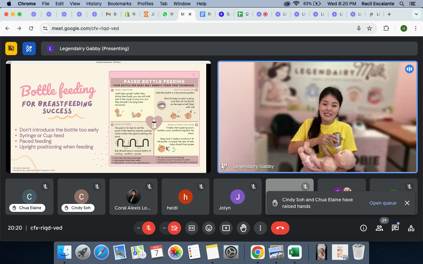
Task: Turn on the camera button
Action: [174, 228]
